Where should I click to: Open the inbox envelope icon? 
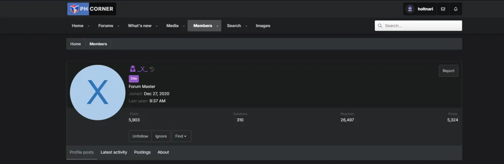point(443,9)
